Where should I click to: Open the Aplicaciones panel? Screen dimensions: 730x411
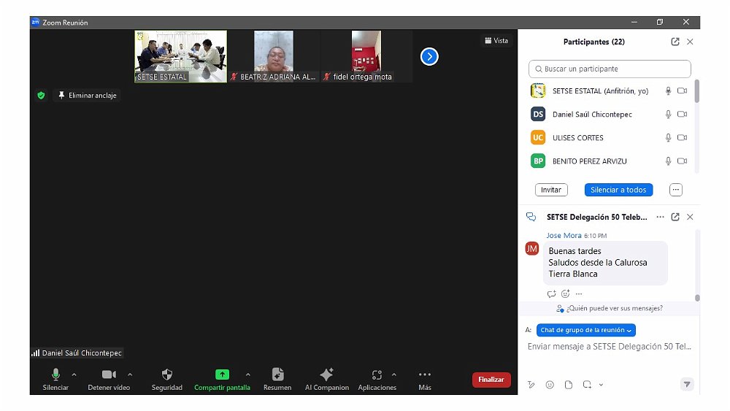coord(377,375)
